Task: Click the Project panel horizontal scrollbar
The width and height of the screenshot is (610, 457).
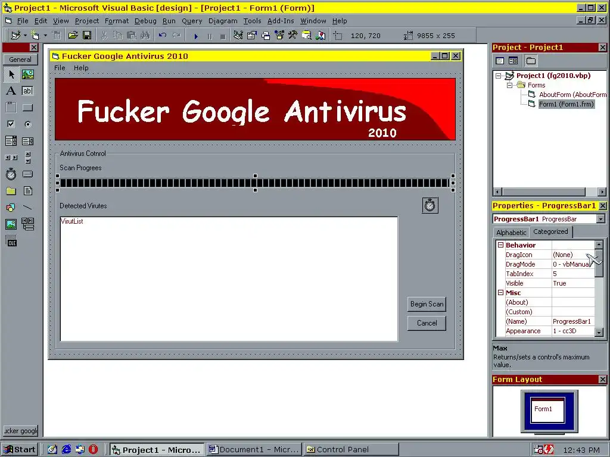Action: tap(550, 192)
